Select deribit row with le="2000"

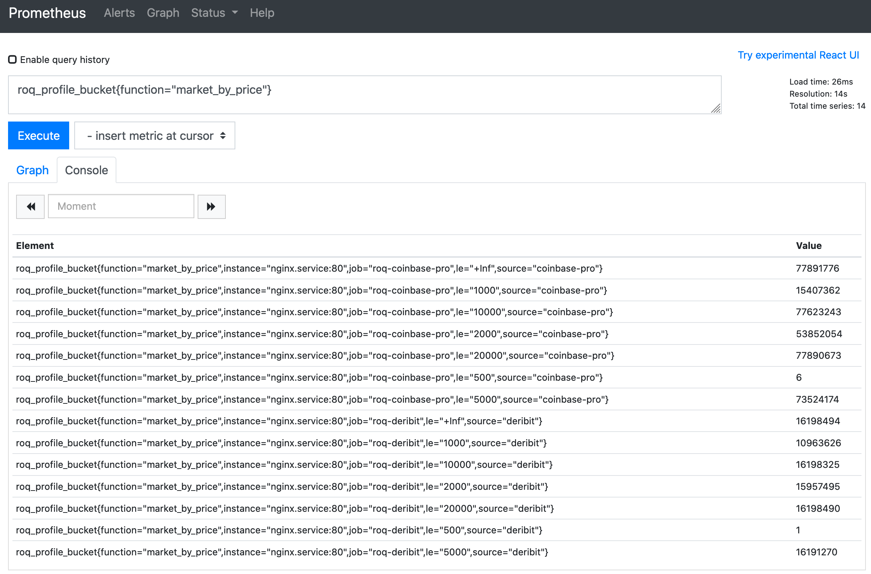pos(437,487)
